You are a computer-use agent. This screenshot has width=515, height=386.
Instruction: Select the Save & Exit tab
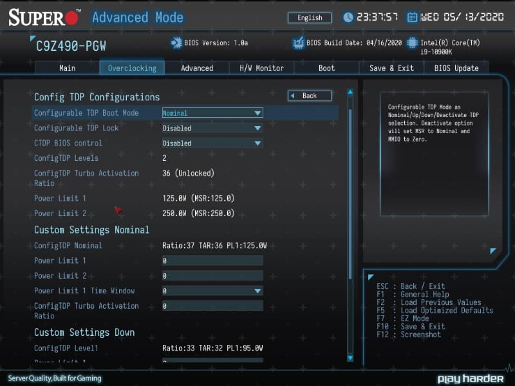point(391,68)
